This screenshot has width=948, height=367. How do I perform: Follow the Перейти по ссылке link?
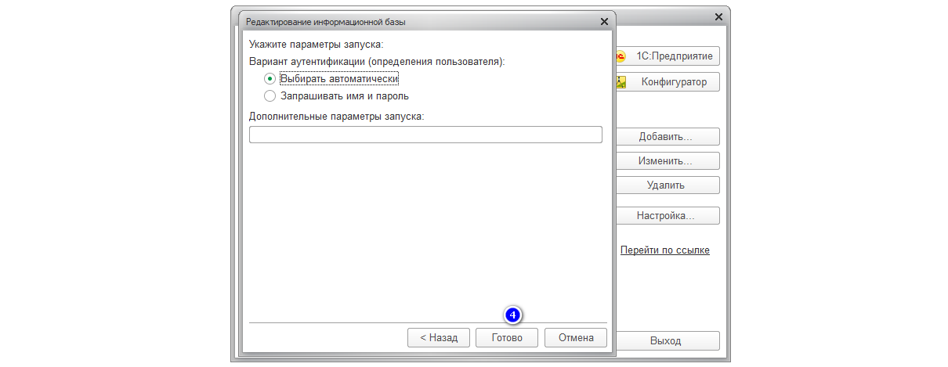coord(665,250)
